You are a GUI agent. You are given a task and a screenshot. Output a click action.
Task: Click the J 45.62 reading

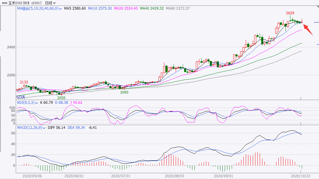click(76, 103)
